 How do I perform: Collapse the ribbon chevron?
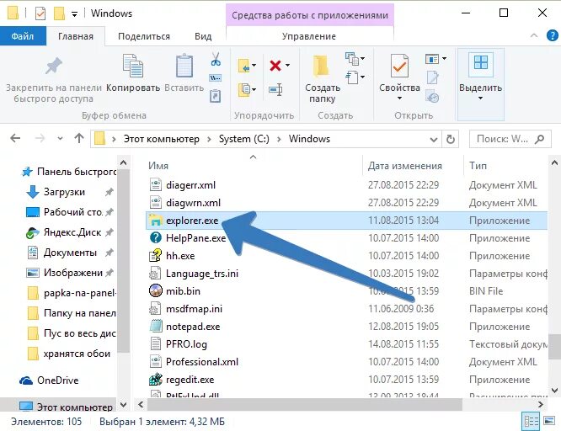click(x=534, y=35)
